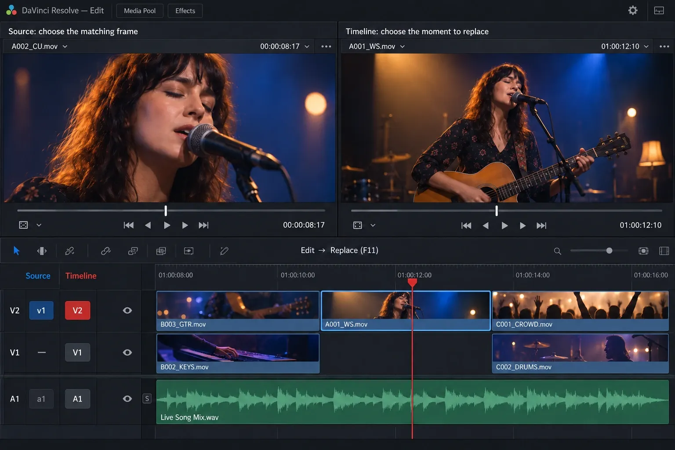Select the arrow selection tool
675x450 pixels.
click(x=17, y=250)
